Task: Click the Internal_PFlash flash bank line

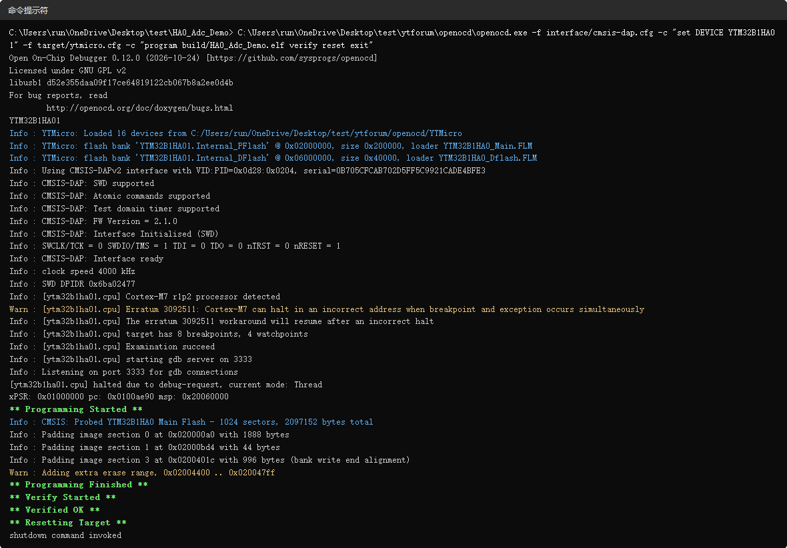Action: click(271, 146)
